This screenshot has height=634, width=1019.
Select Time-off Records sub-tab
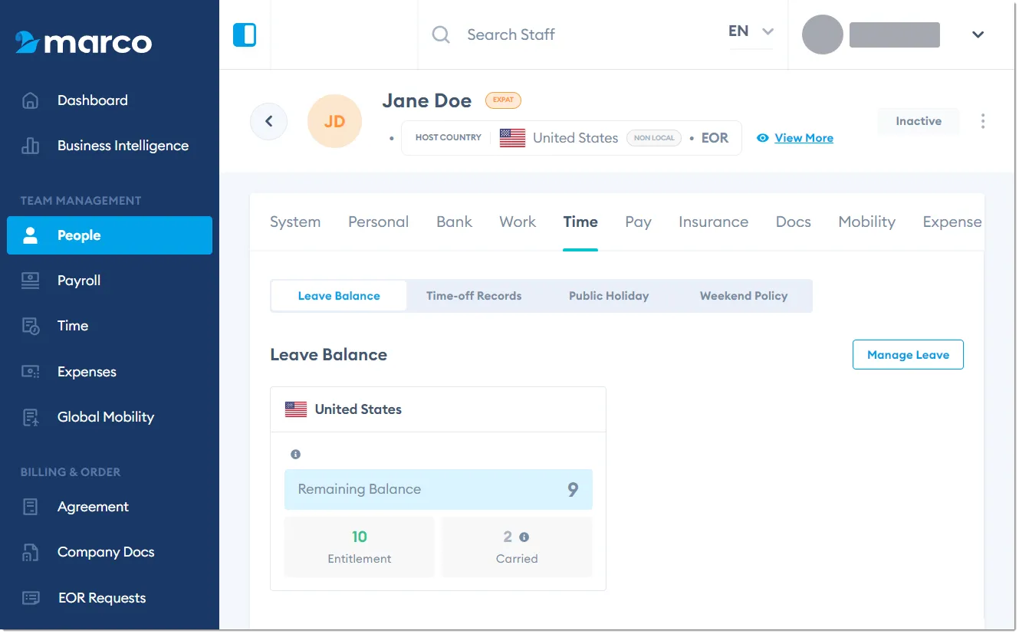[474, 296]
